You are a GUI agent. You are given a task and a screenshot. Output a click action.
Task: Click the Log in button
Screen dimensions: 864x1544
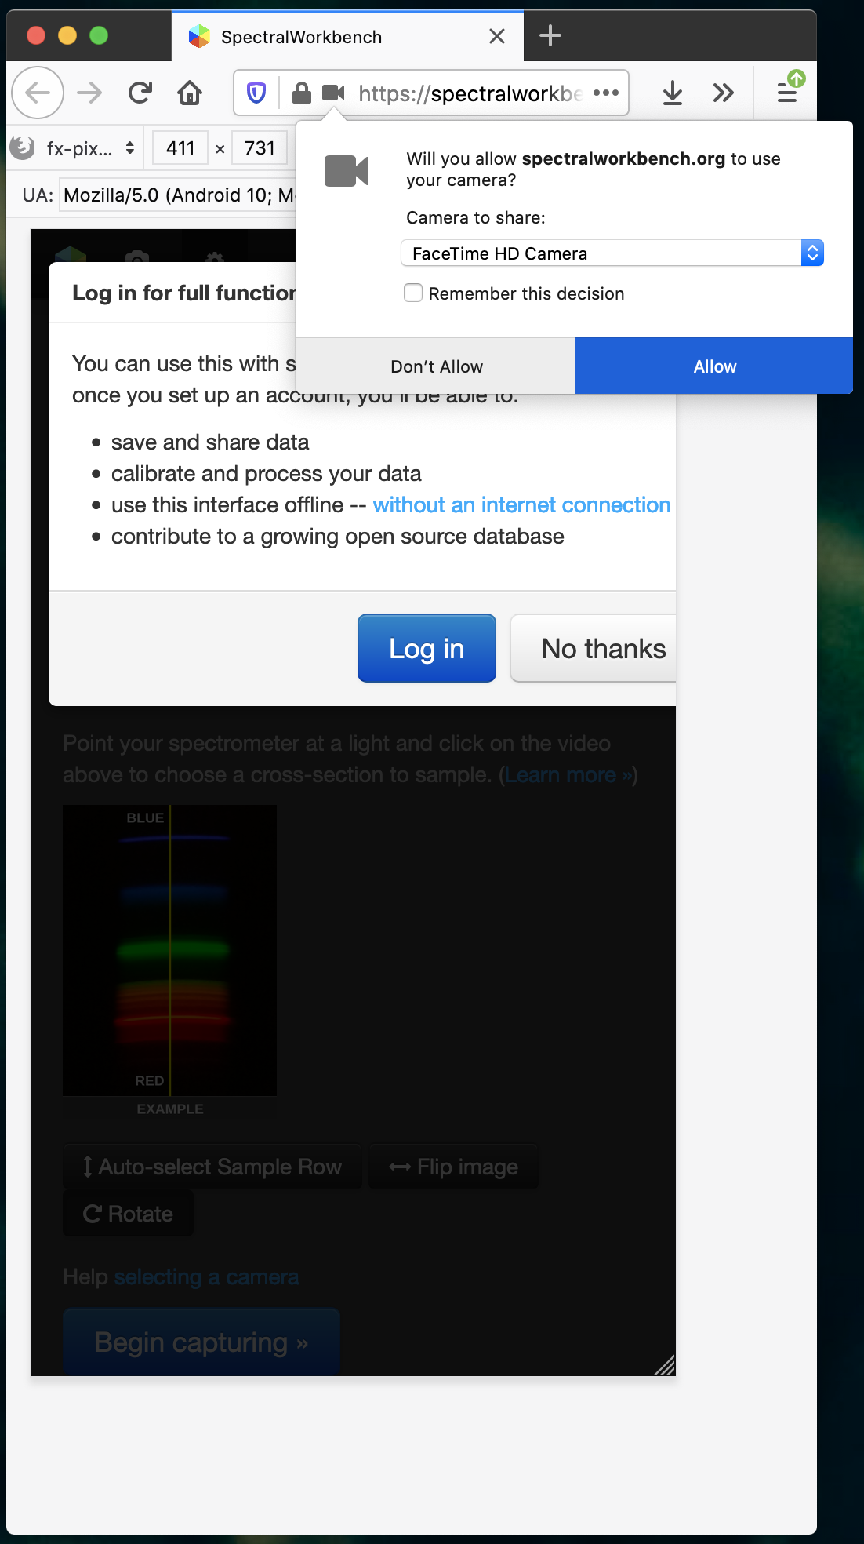[x=427, y=648]
